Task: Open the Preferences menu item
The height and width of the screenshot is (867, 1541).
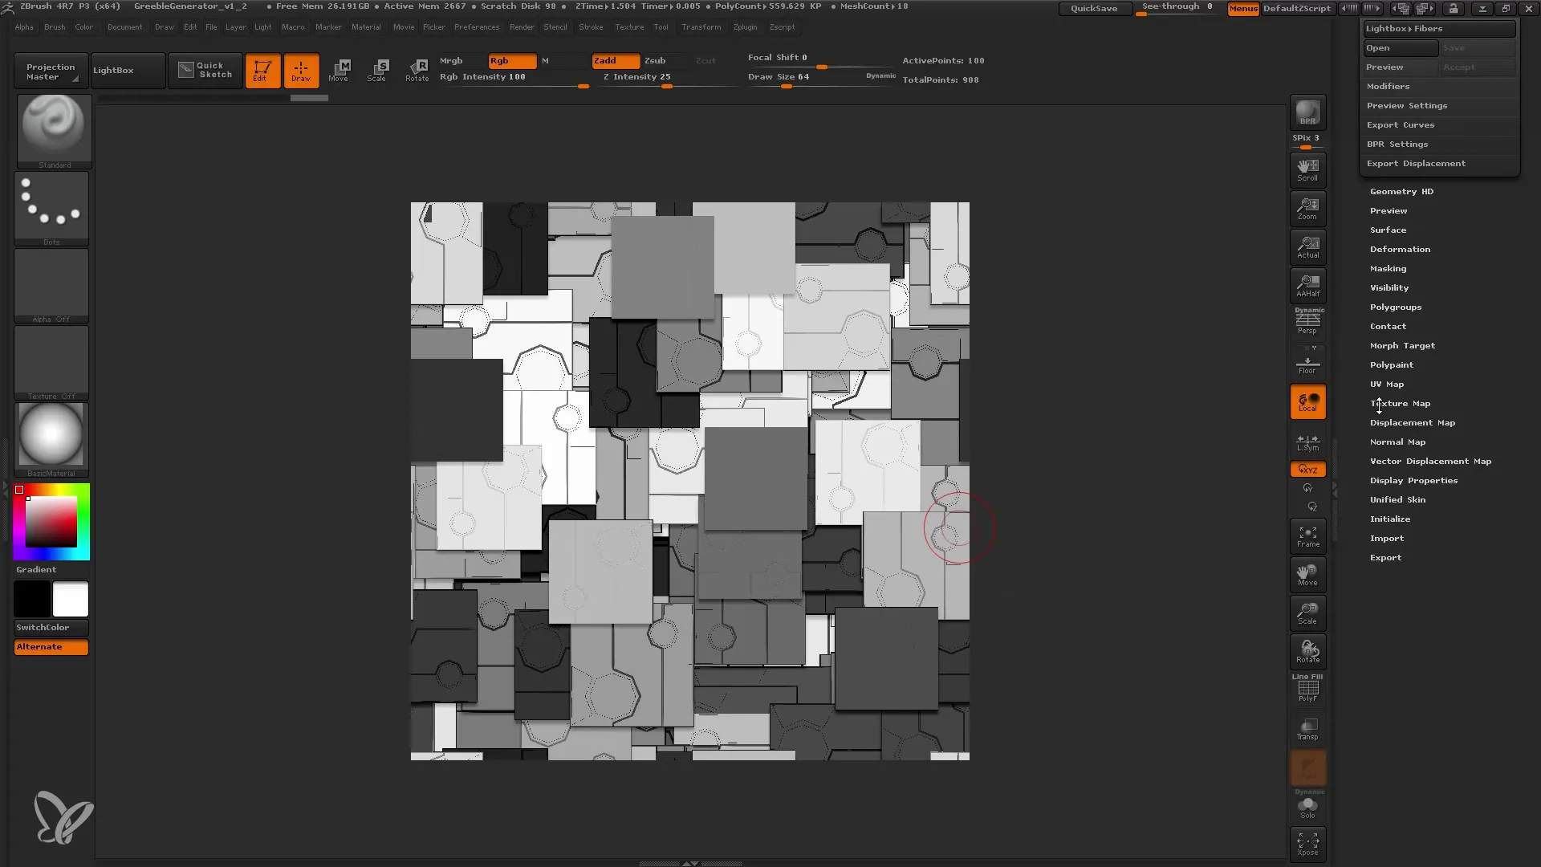Action: tap(475, 26)
